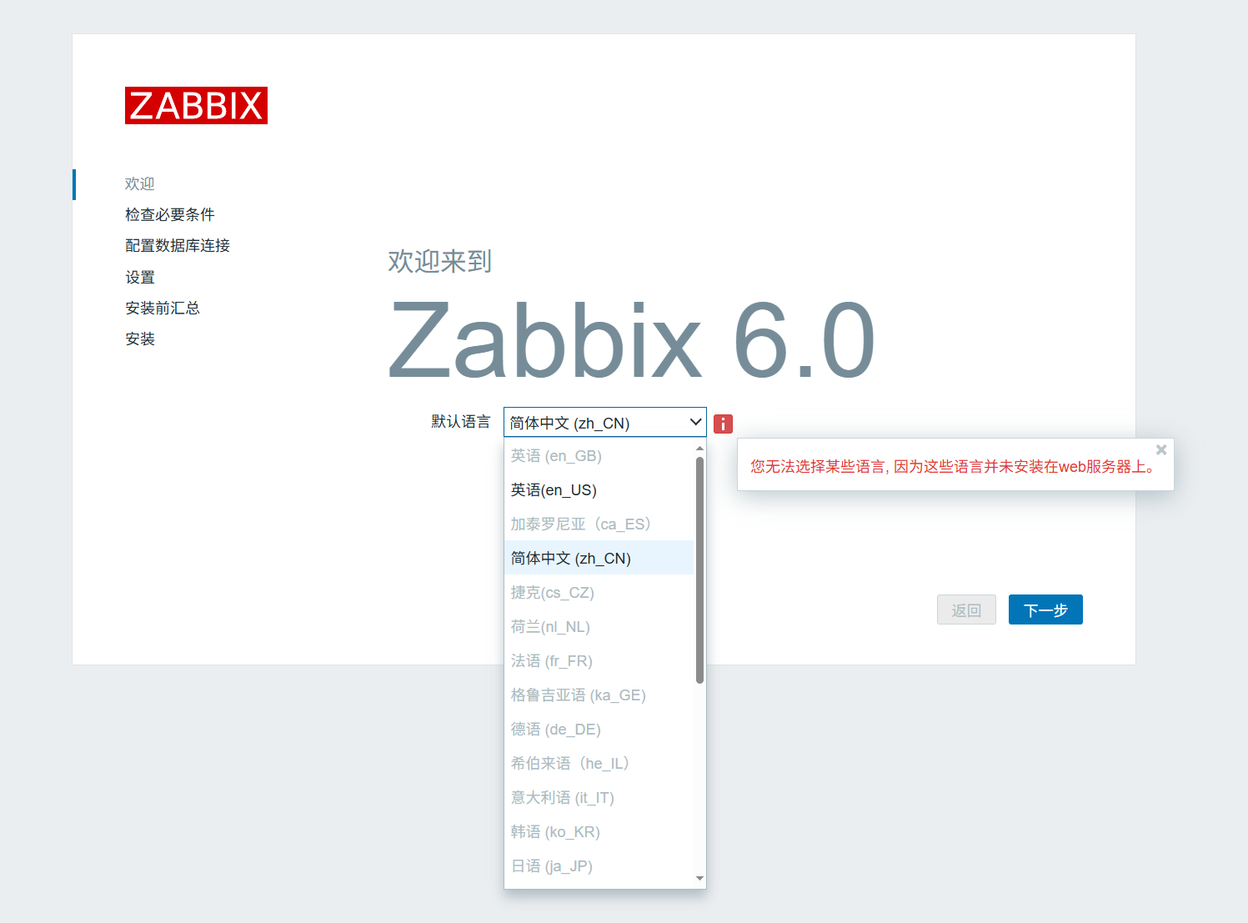Viewport: 1248px width, 923px height.
Task: Click the 默认语言 label
Action: [x=461, y=422]
